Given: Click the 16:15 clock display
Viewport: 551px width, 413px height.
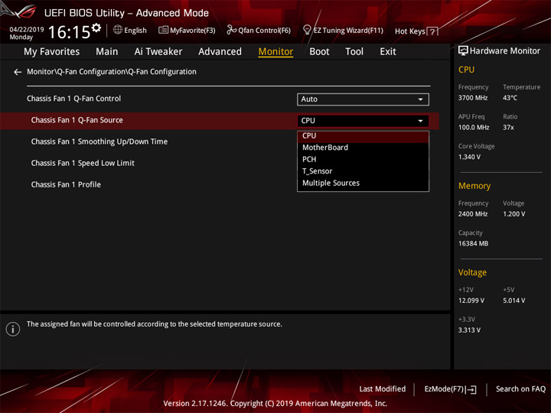Looking at the screenshot, I should point(69,32).
